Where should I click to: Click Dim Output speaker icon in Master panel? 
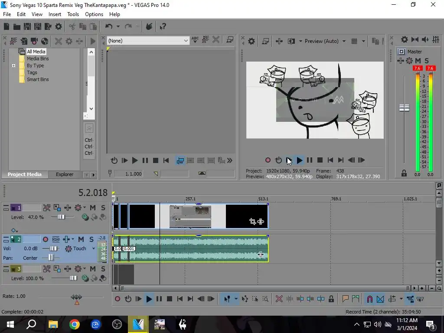[425, 39]
